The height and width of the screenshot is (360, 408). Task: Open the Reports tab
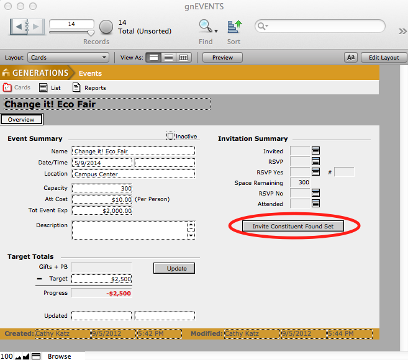pos(89,88)
